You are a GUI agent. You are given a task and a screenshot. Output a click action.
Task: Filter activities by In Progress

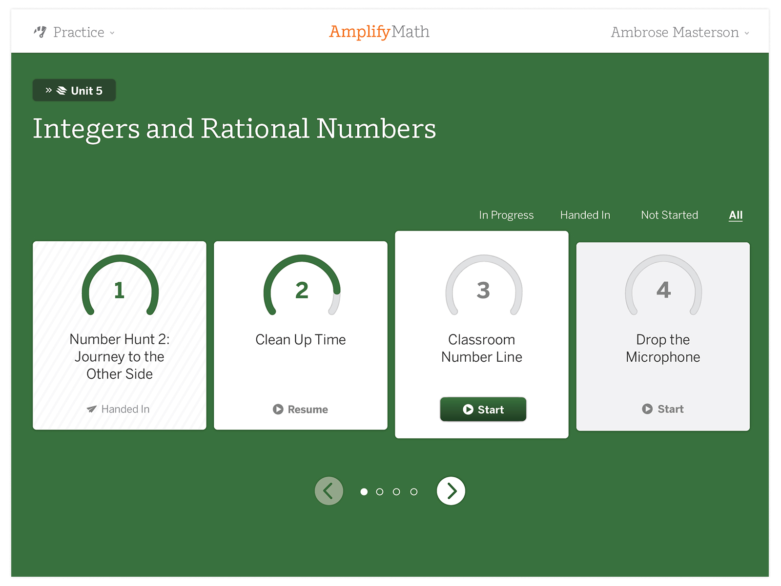(506, 215)
